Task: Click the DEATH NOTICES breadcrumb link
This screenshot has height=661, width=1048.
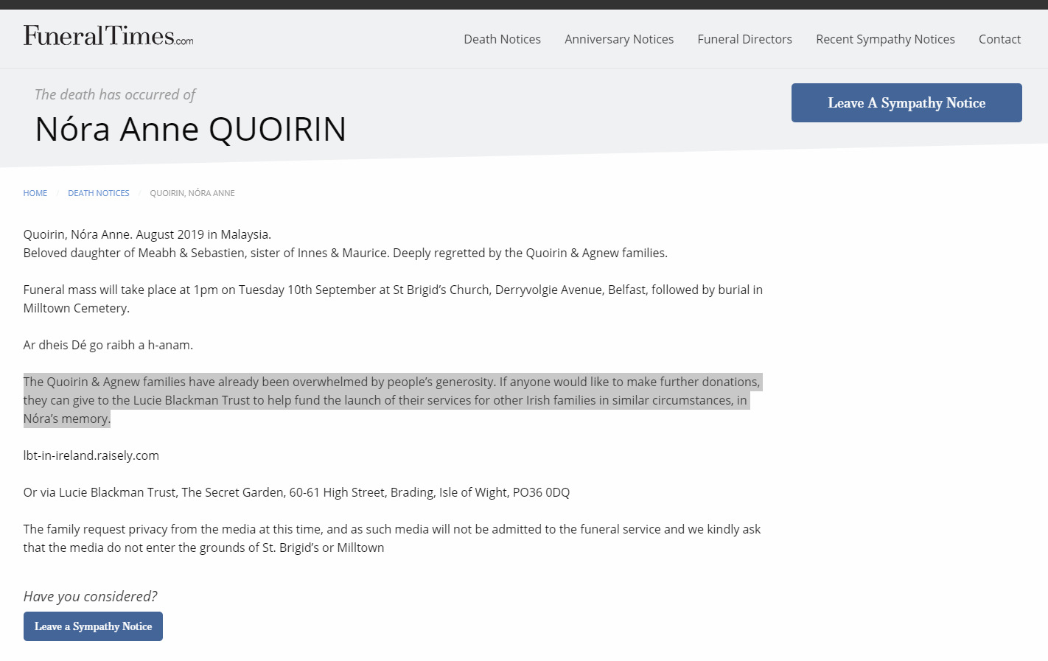Action: coord(98,193)
